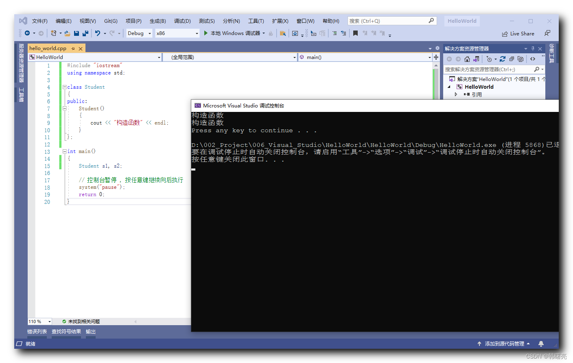
Task: Open the 工具(T) menu
Action: 256,21
